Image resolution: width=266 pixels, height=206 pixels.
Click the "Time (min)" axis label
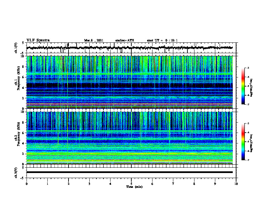pyautogui.click(x=134, y=187)
